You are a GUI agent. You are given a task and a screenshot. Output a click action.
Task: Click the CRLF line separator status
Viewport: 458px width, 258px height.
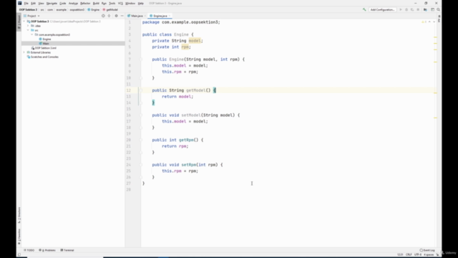[409, 254]
